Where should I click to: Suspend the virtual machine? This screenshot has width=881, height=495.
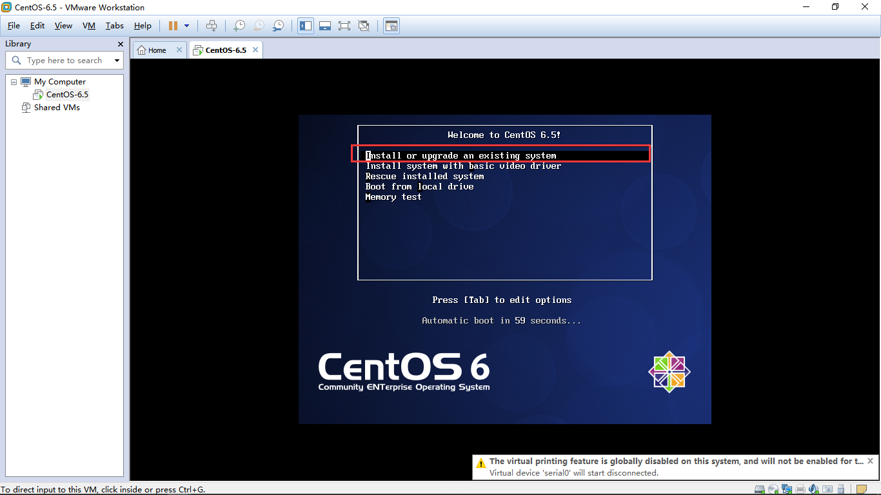click(173, 26)
